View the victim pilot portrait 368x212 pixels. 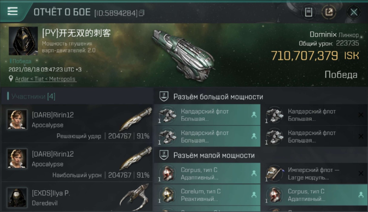click(23, 41)
